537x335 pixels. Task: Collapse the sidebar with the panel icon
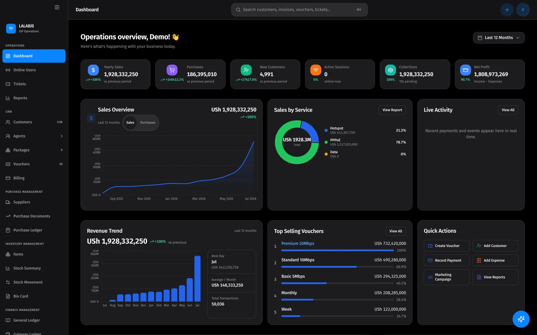click(x=57, y=7)
